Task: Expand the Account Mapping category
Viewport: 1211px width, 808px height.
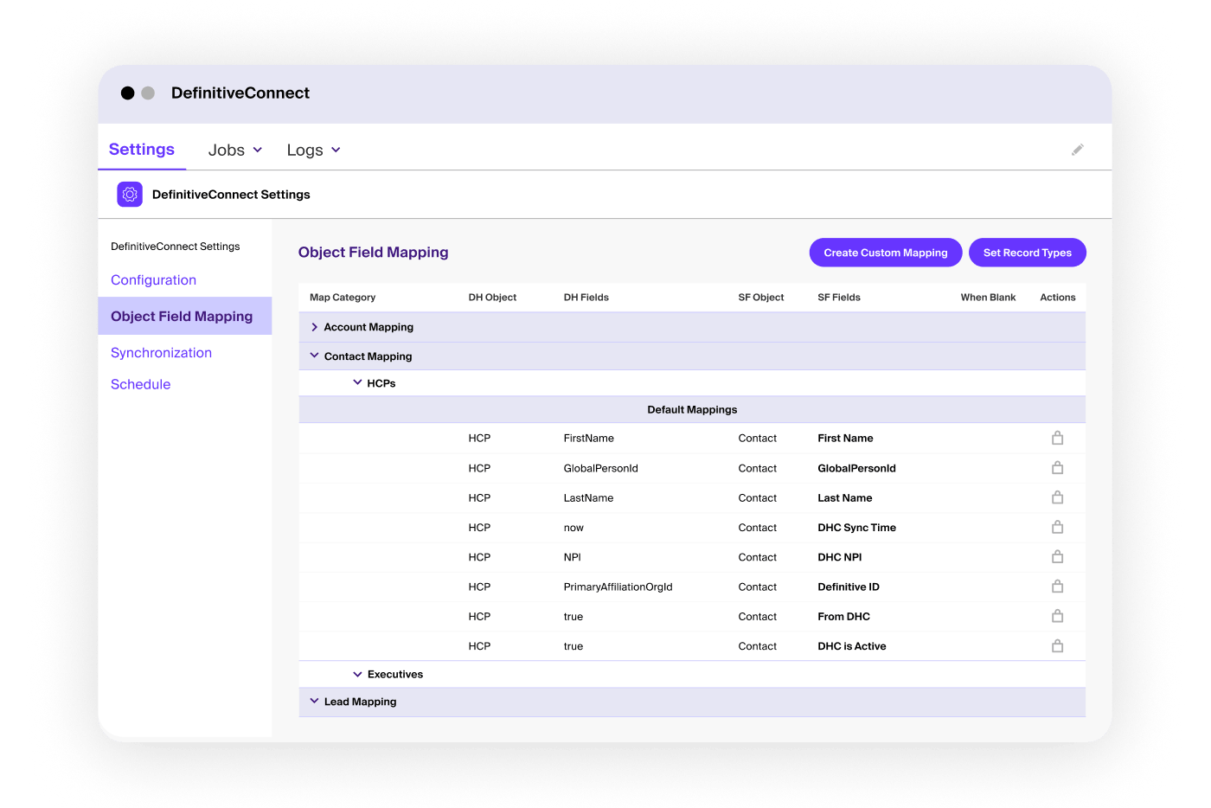Action: click(314, 327)
